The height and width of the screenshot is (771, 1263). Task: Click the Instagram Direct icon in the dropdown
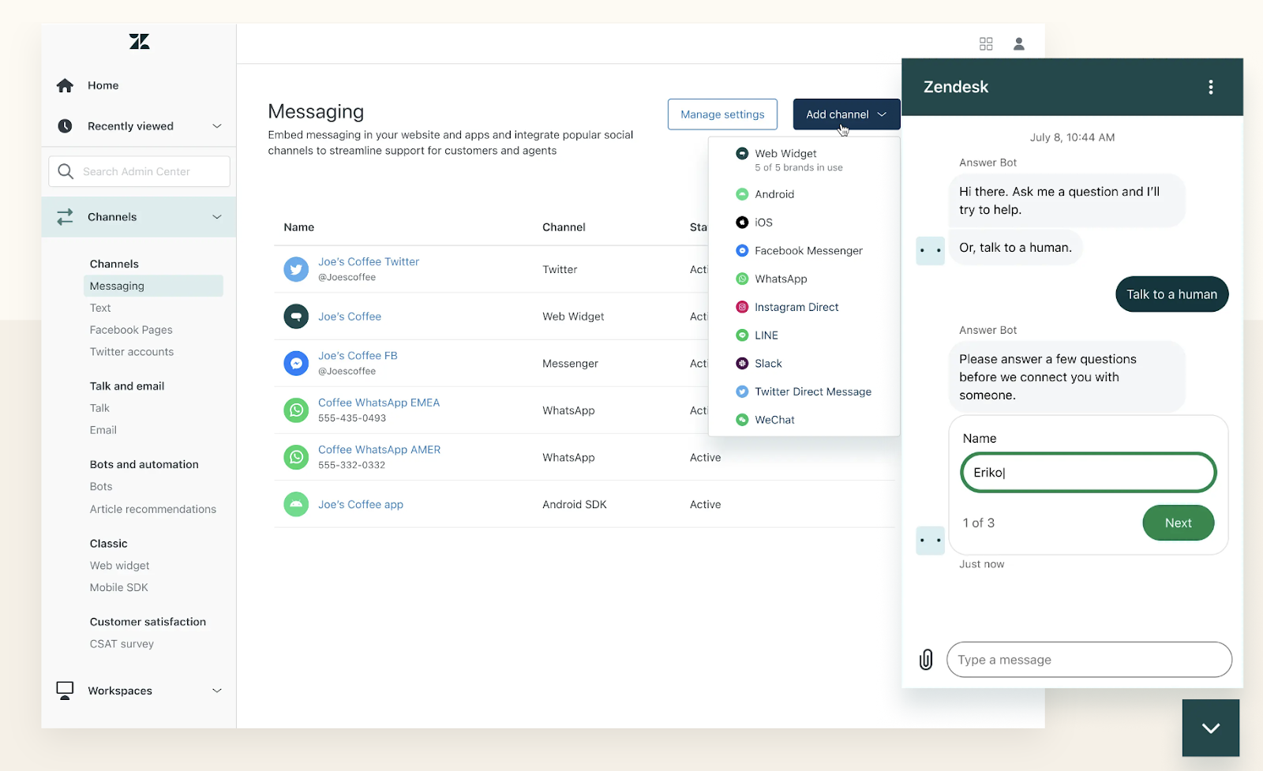742,307
